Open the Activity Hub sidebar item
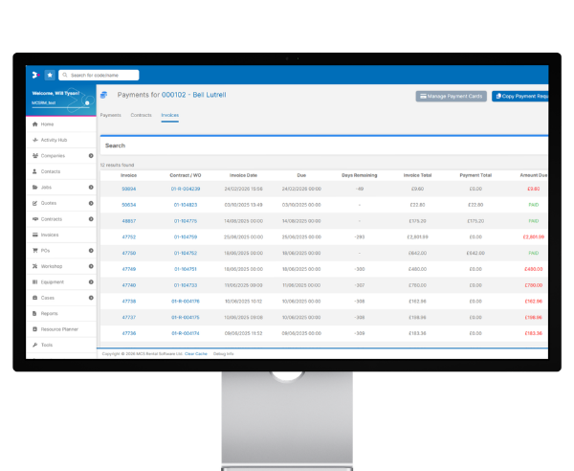The height and width of the screenshot is (471, 574). [x=54, y=140]
